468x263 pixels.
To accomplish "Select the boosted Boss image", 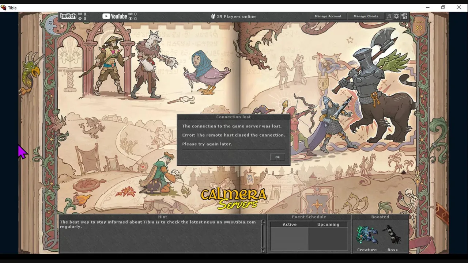I will (x=392, y=235).
